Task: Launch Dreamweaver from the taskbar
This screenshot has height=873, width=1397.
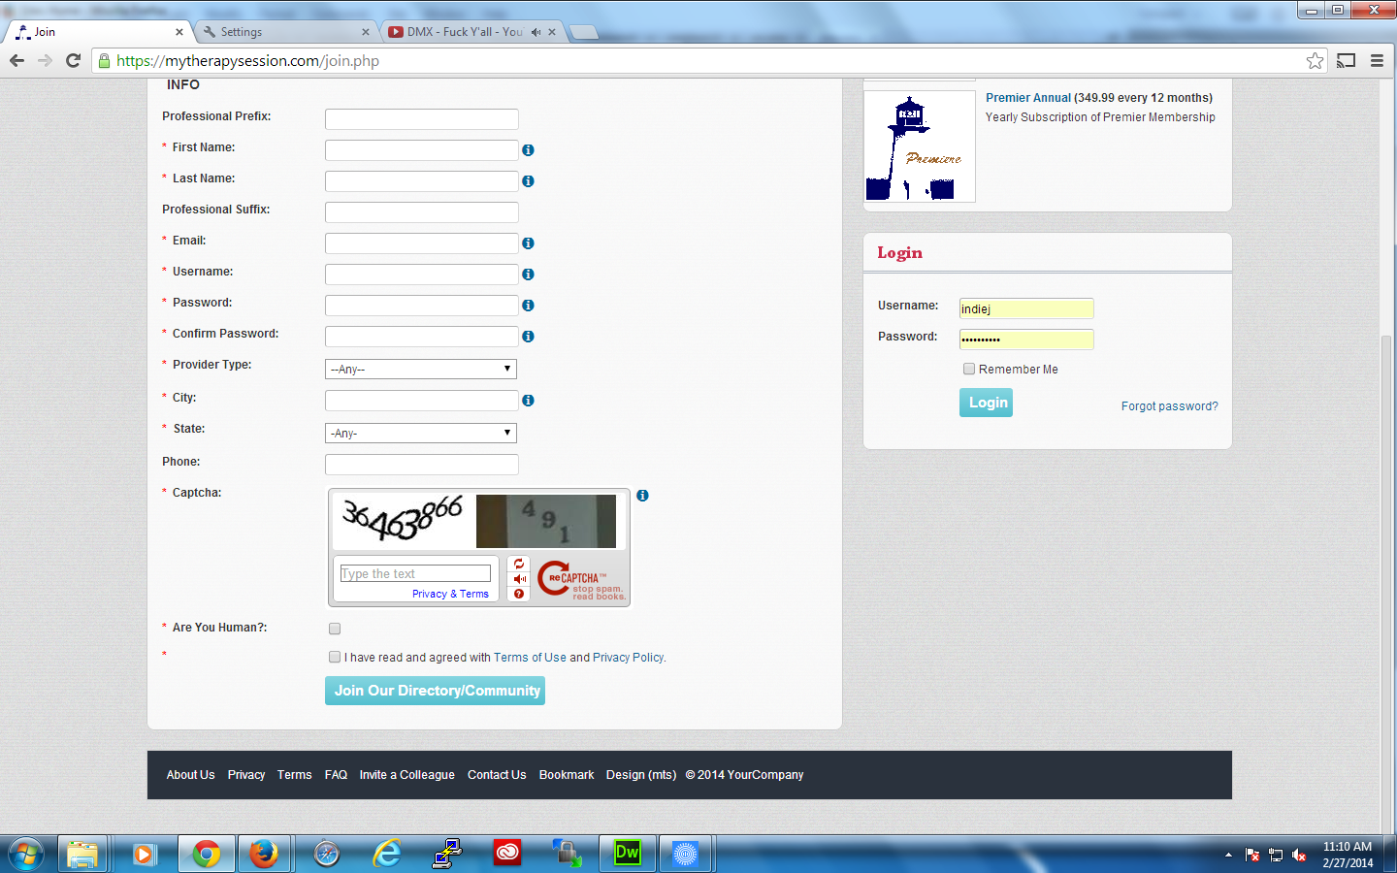Action: [x=627, y=854]
